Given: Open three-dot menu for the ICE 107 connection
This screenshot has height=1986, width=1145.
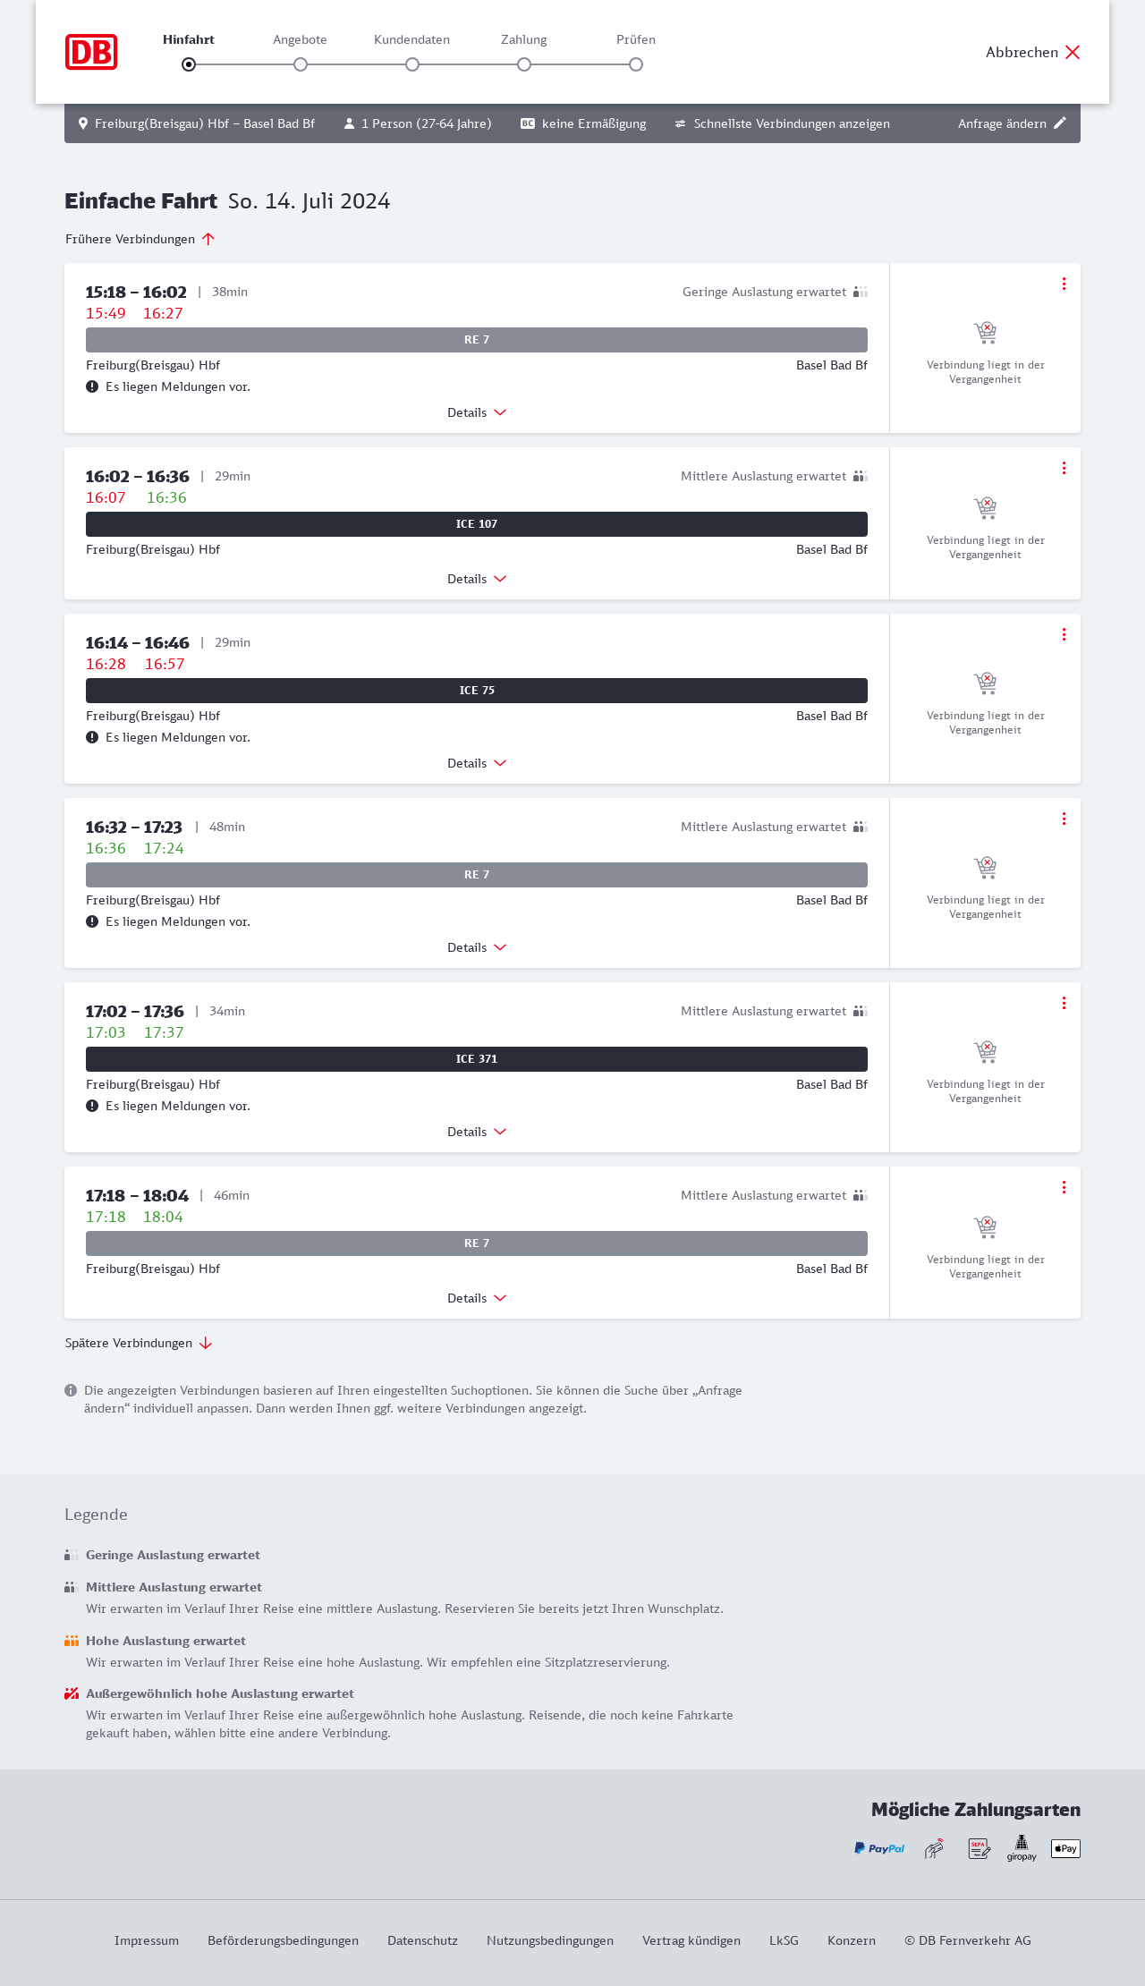Looking at the screenshot, I should pos(1064,468).
